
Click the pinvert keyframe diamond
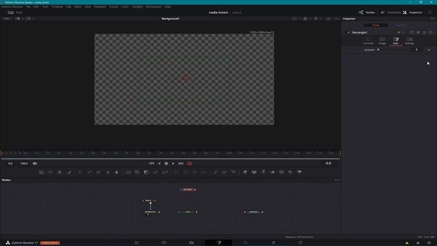[x=429, y=50]
